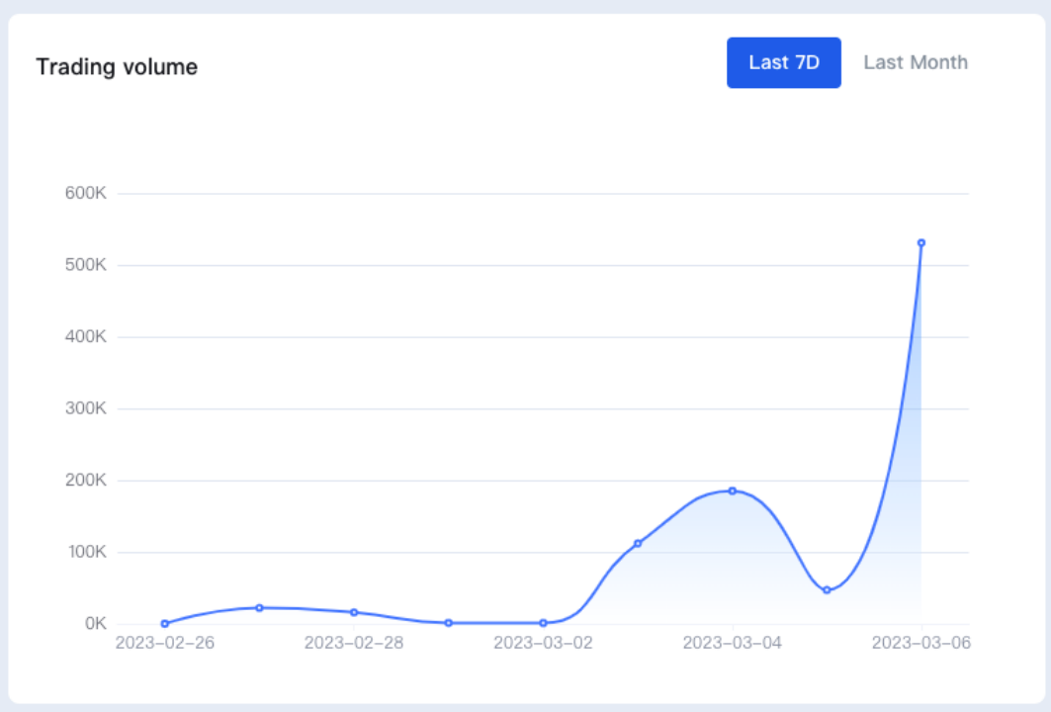This screenshot has height=712, width=1051.
Task: Click the 2023-03-05 dip data point
Action: (827, 590)
